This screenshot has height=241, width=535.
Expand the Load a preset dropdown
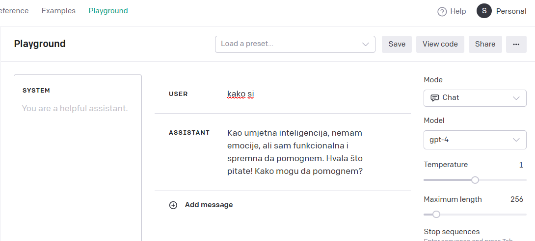tap(295, 44)
